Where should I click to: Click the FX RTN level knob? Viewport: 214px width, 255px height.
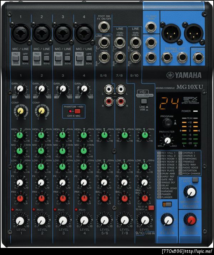pyautogui.click(x=168, y=220)
